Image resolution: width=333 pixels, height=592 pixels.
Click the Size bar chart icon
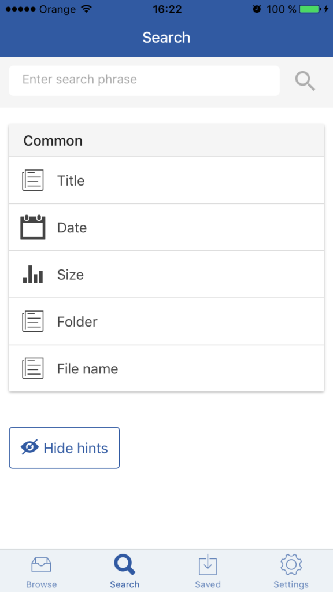[33, 274]
